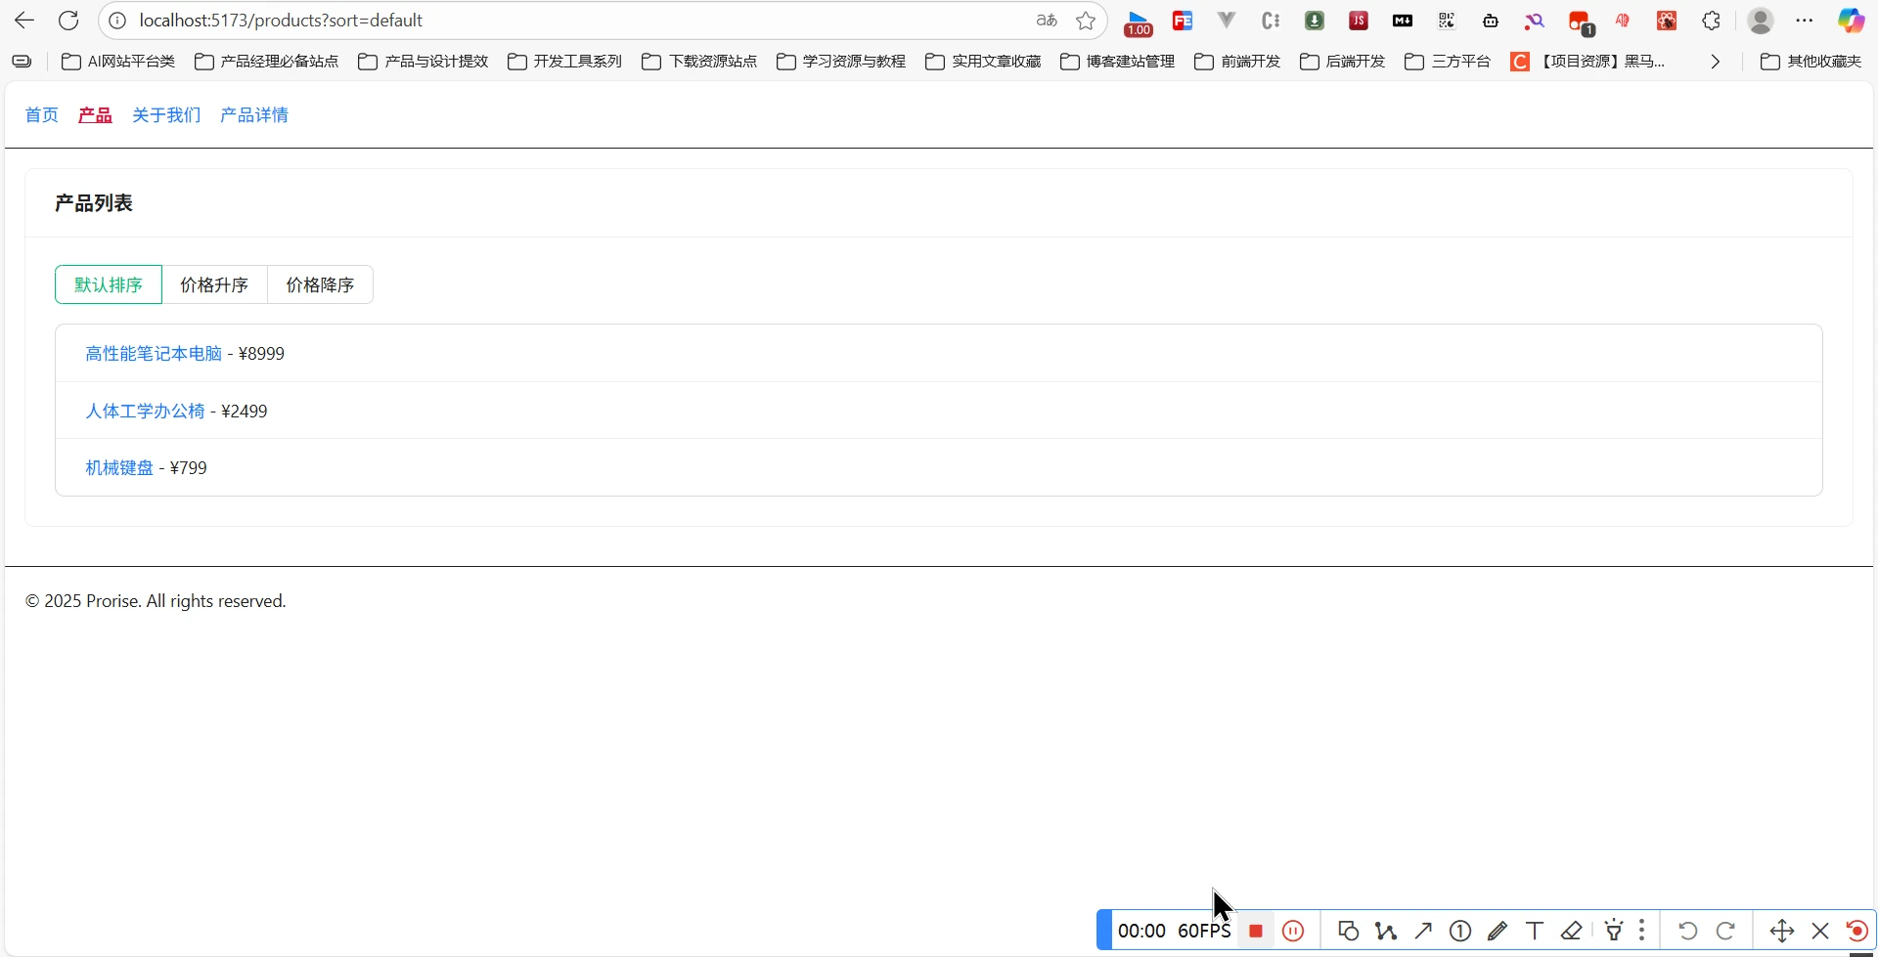The image size is (1878, 957).
Task: Pause the screen recording
Action: pyautogui.click(x=1293, y=931)
